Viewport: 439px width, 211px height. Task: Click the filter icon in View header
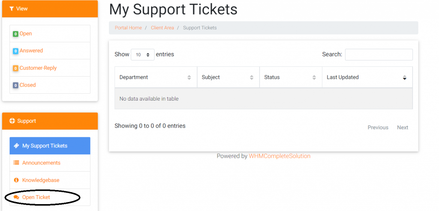(12, 9)
